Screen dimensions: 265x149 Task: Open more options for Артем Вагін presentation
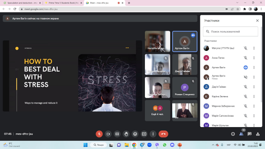[254, 77]
